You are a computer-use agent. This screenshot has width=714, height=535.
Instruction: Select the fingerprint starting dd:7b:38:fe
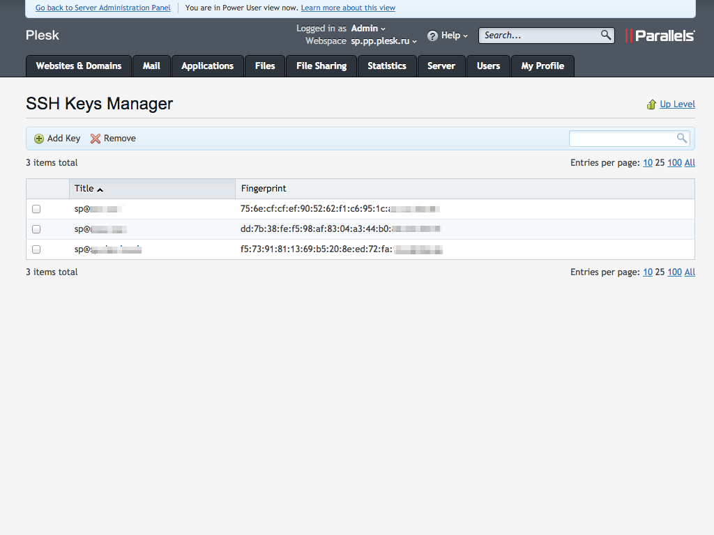(340, 228)
